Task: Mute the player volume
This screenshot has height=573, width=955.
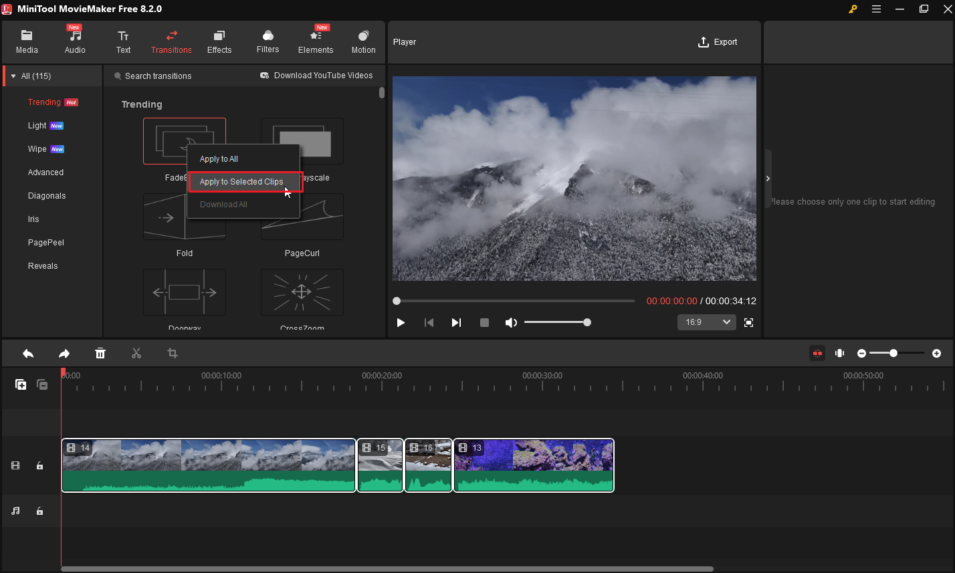Action: tap(511, 322)
